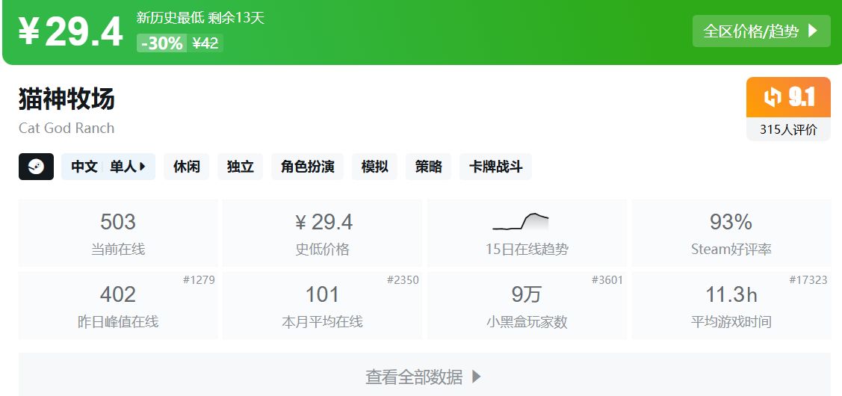Click the subtitle Cat God Ranch

[x=66, y=128]
